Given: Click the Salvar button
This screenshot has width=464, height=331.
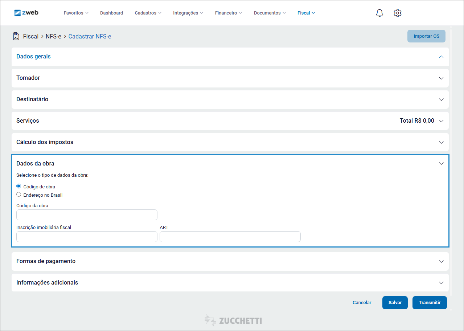Looking at the screenshot, I should (x=395, y=303).
